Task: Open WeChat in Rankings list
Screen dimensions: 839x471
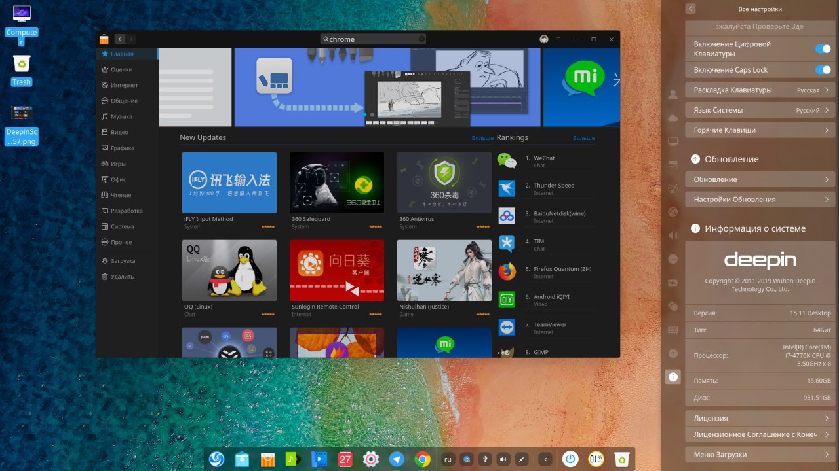Action: (545, 161)
